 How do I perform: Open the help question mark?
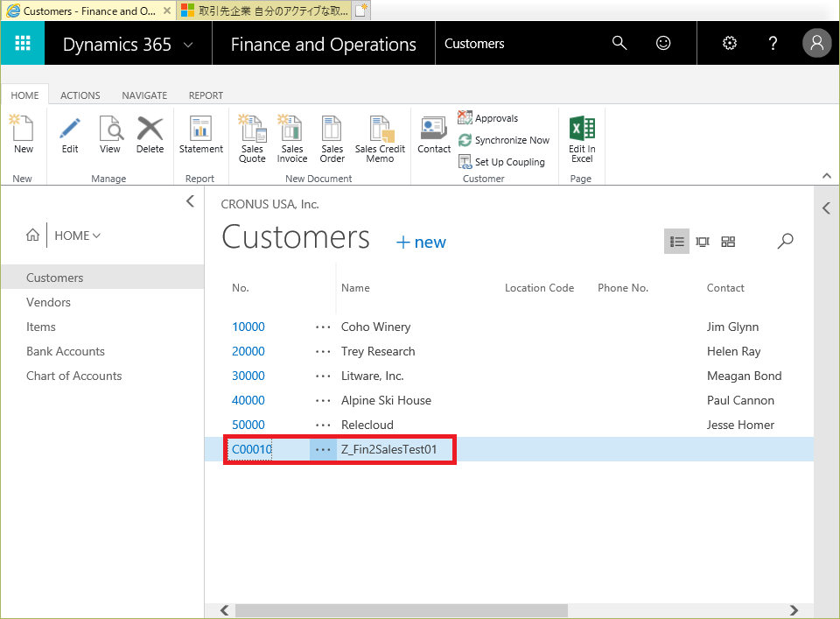[773, 43]
